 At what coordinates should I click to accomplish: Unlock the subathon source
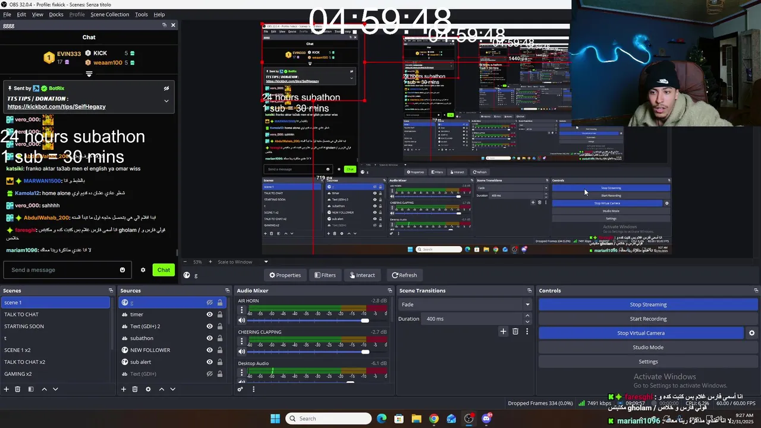pyautogui.click(x=220, y=338)
